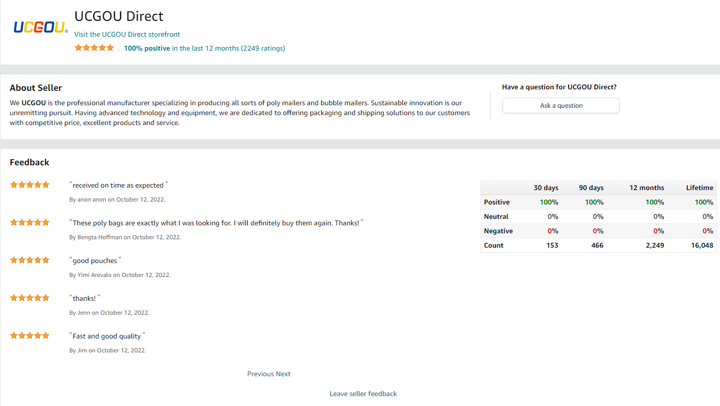Click the '12 months' column header
Image resolution: width=720 pixels, height=406 pixels.
[647, 188]
